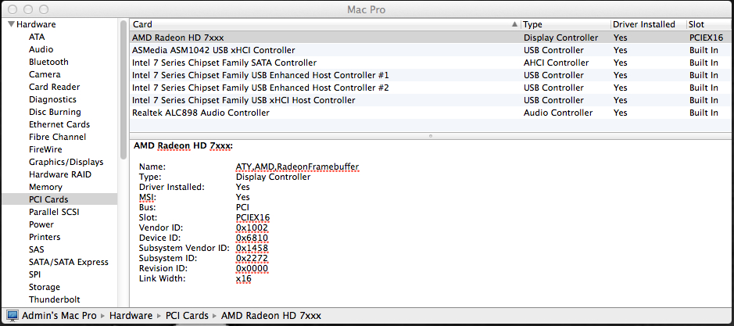
Task: Close the Mac Pro window
Action: click(13, 9)
